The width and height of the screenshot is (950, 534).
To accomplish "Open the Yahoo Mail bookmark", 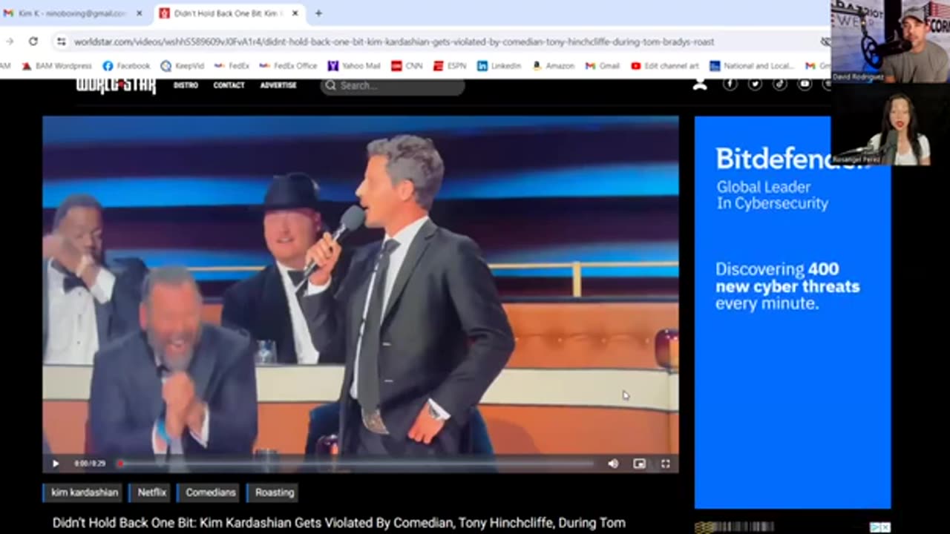I will click(x=355, y=66).
